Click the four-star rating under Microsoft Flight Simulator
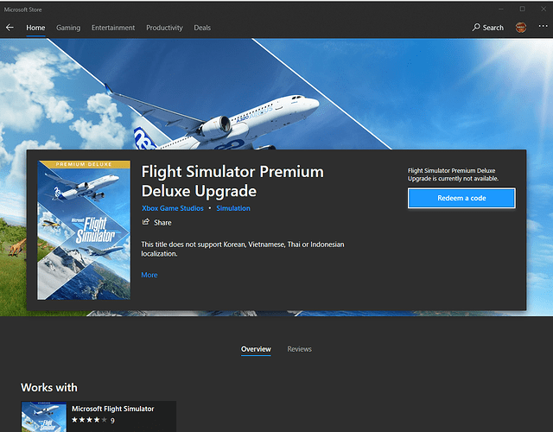This screenshot has height=432, width=553. point(89,420)
